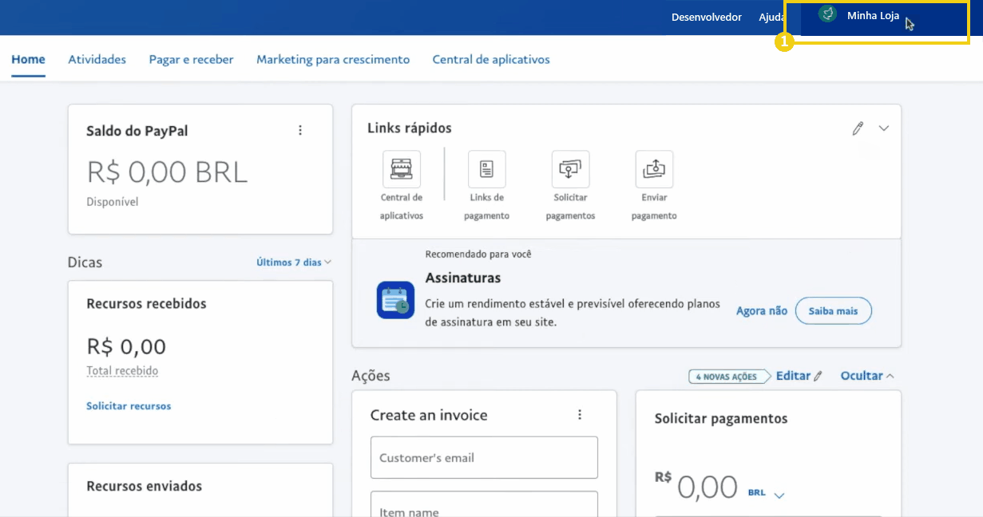Dismiss Assinaturas suggestion with Agora não
Screen dimensions: 983x517
762,311
